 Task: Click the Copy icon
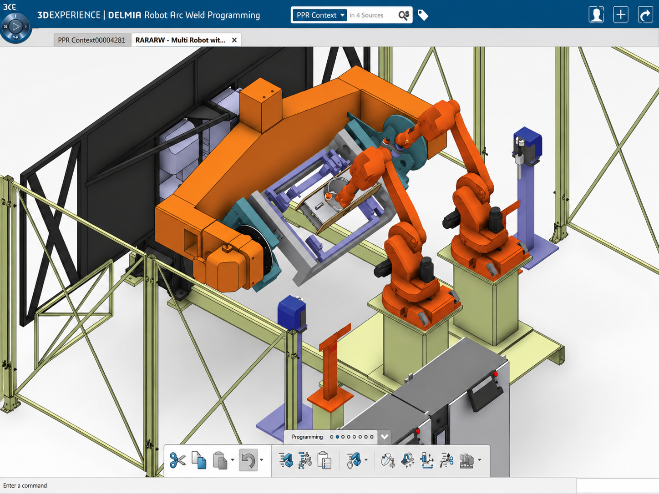(x=199, y=460)
